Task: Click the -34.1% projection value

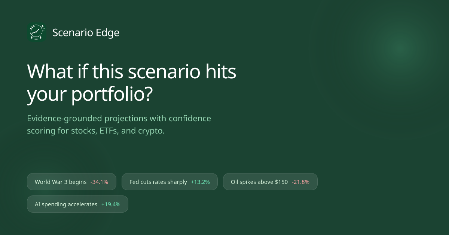Action: [99, 182]
